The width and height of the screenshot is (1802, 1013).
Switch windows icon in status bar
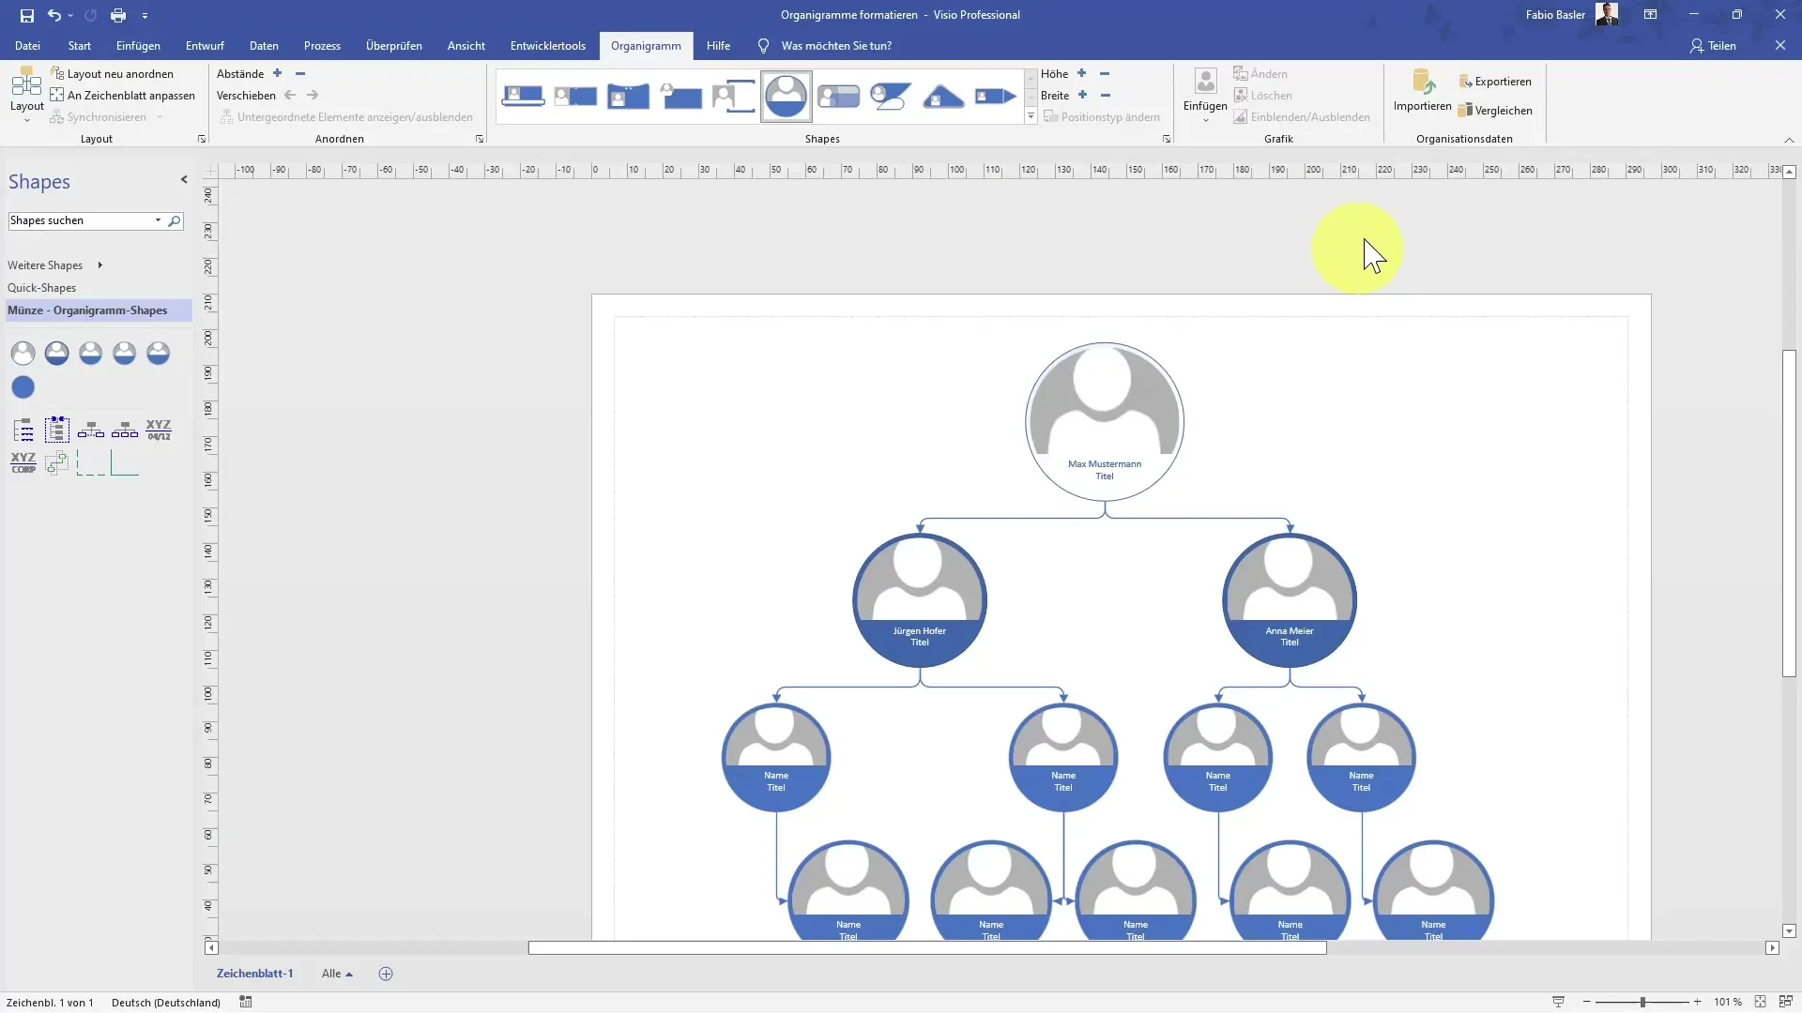tap(1785, 1002)
